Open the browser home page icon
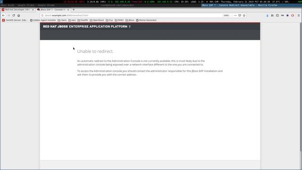Image resolution: width=302 pixels, height=170 pixels. pos(19,16)
